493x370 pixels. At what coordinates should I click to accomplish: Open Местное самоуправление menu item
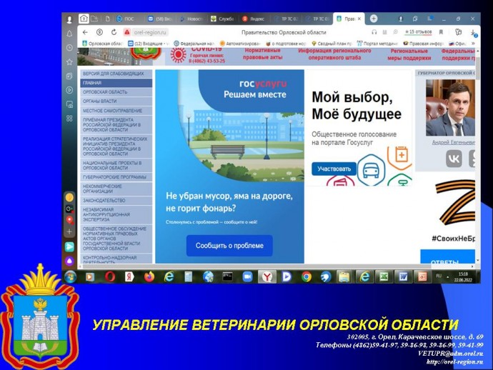pos(116,111)
